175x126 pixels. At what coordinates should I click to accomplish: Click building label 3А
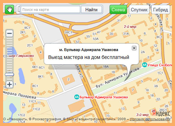point(156,86)
